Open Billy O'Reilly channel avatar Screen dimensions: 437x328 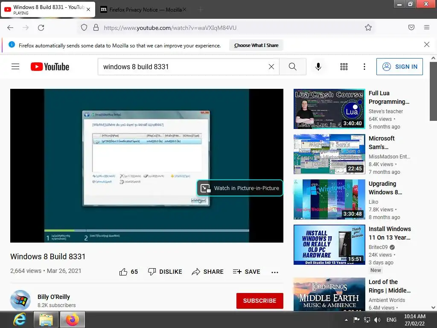pyautogui.click(x=20, y=300)
